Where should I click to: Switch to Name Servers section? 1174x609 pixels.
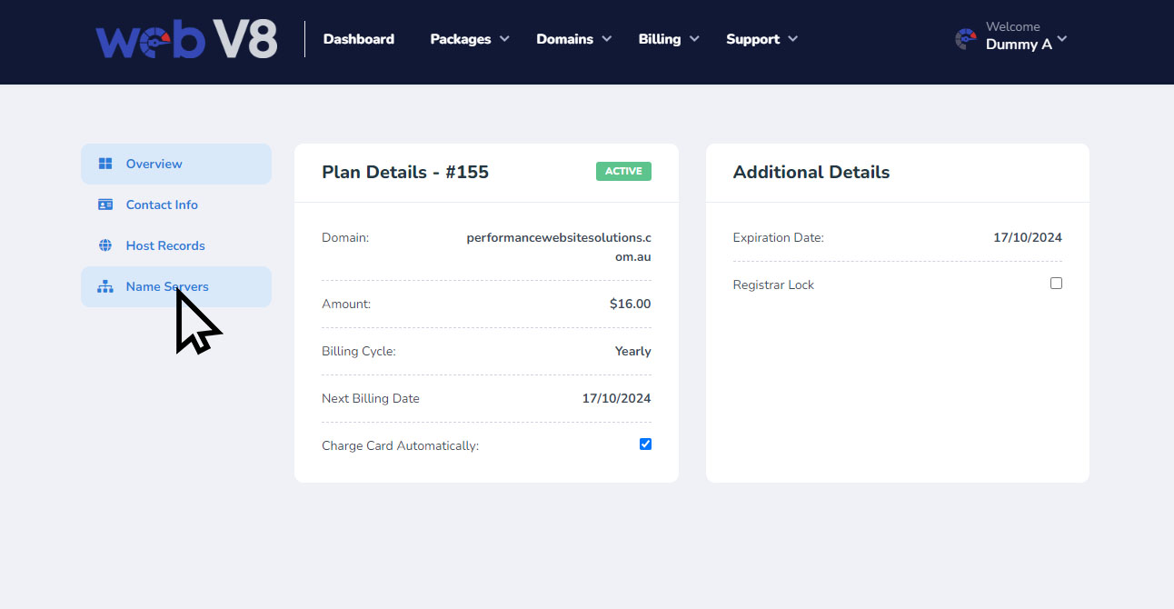tap(167, 286)
